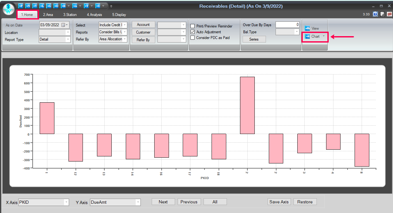
Task: Open the X Axis PKID dropdown
Action: tap(66, 202)
